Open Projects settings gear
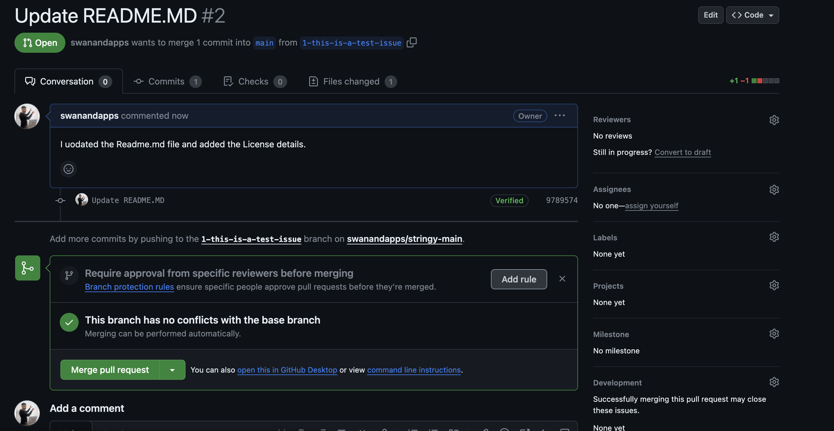834x431 pixels. coord(774,286)
